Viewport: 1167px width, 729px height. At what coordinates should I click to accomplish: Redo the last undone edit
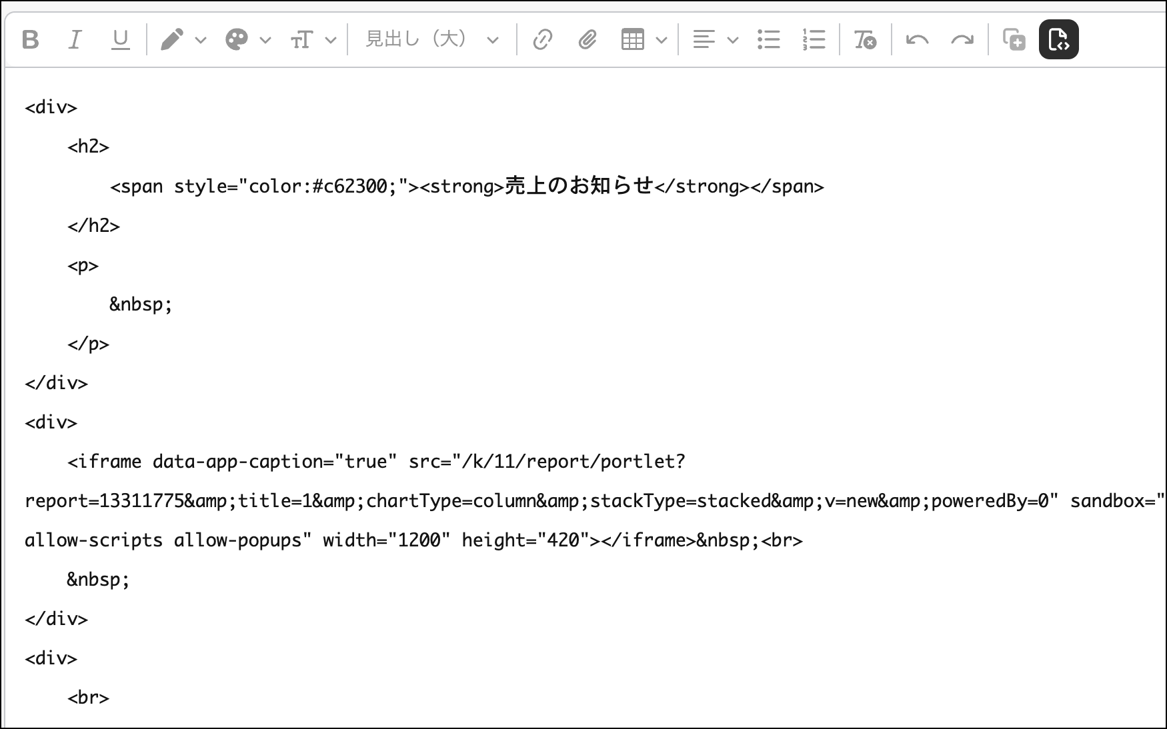tap(962, 40)
